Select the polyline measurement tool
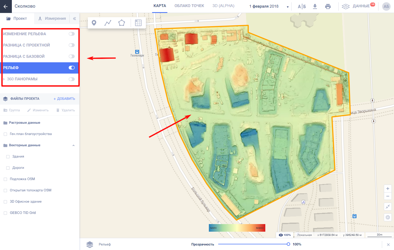Image resolution: width=394 pixels, height=250 pixels. click(108, 23)
